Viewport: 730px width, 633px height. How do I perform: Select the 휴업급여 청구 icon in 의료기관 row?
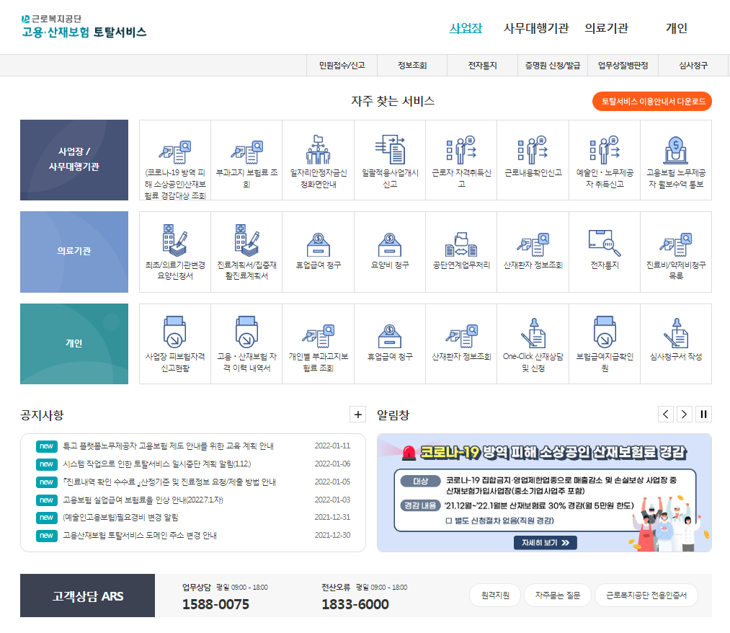[x=318, y=251]
